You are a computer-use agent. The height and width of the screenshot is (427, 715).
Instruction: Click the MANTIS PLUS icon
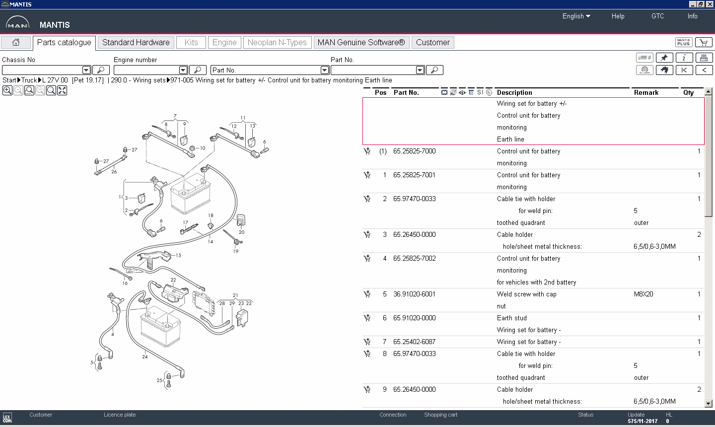684,42
